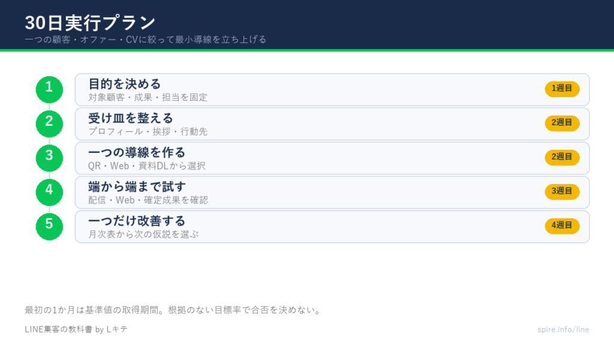Select the 1週目 badge
The image size is (614, 345).
tap(562, 89)
